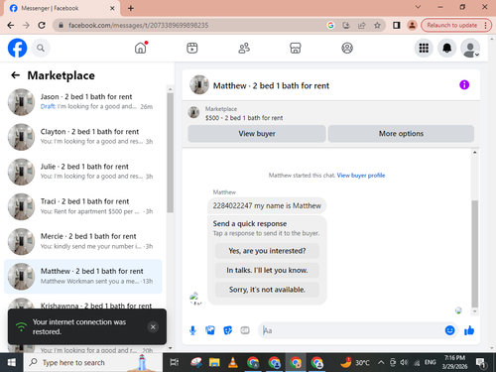The height and width of the screenshot is (372, 496).
Task: Click the listing thumbnail in chat header
Action: point(199,85)
